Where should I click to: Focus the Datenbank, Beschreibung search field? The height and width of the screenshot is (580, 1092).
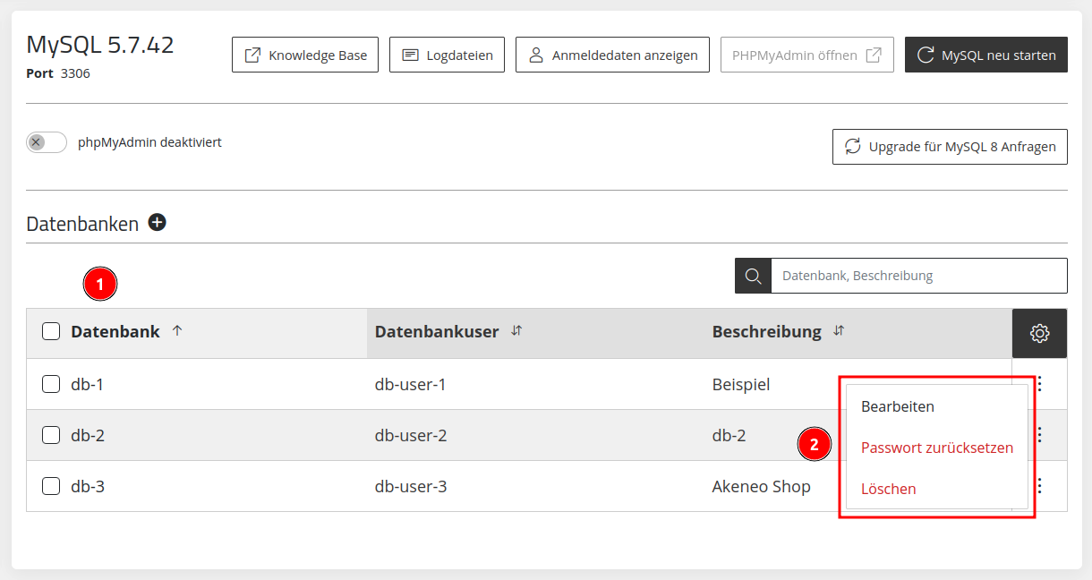tap(919, 276)
